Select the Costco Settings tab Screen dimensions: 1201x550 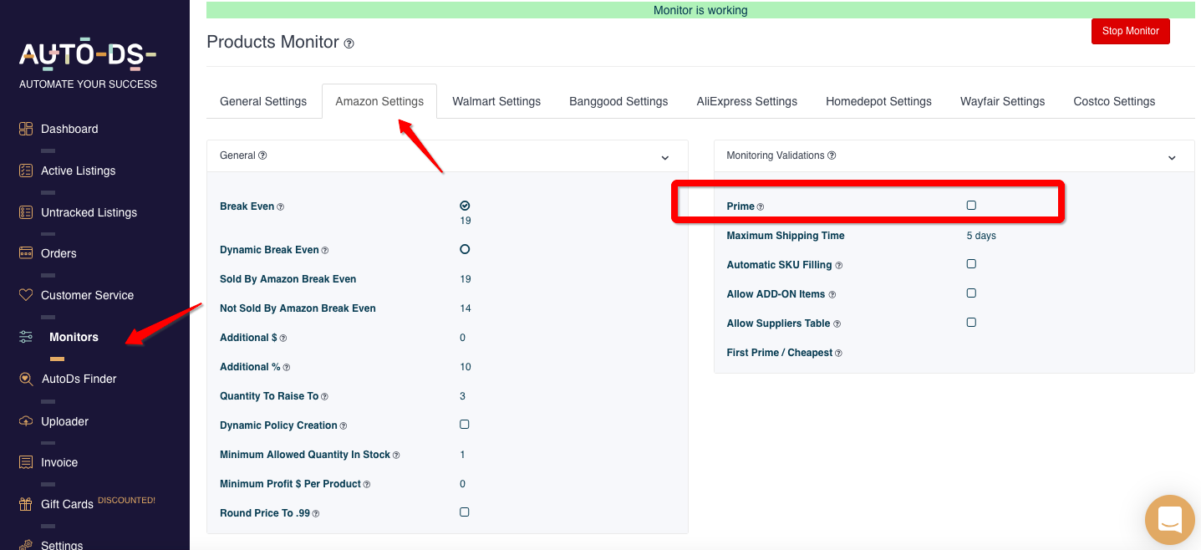pos(1114,101)
